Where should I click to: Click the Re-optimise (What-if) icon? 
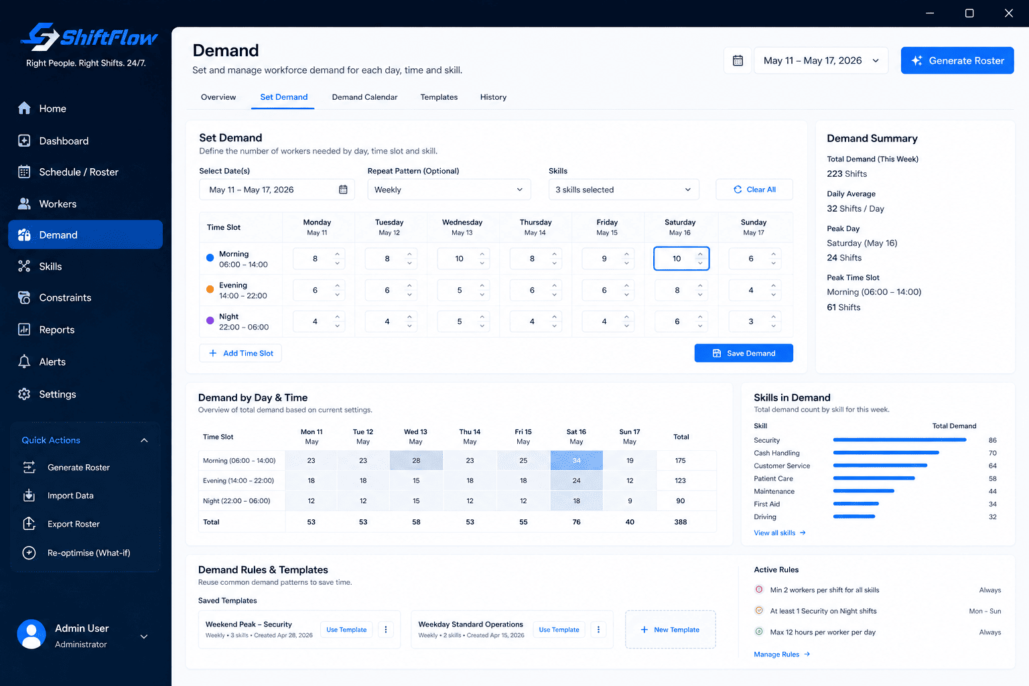[29, 553]
